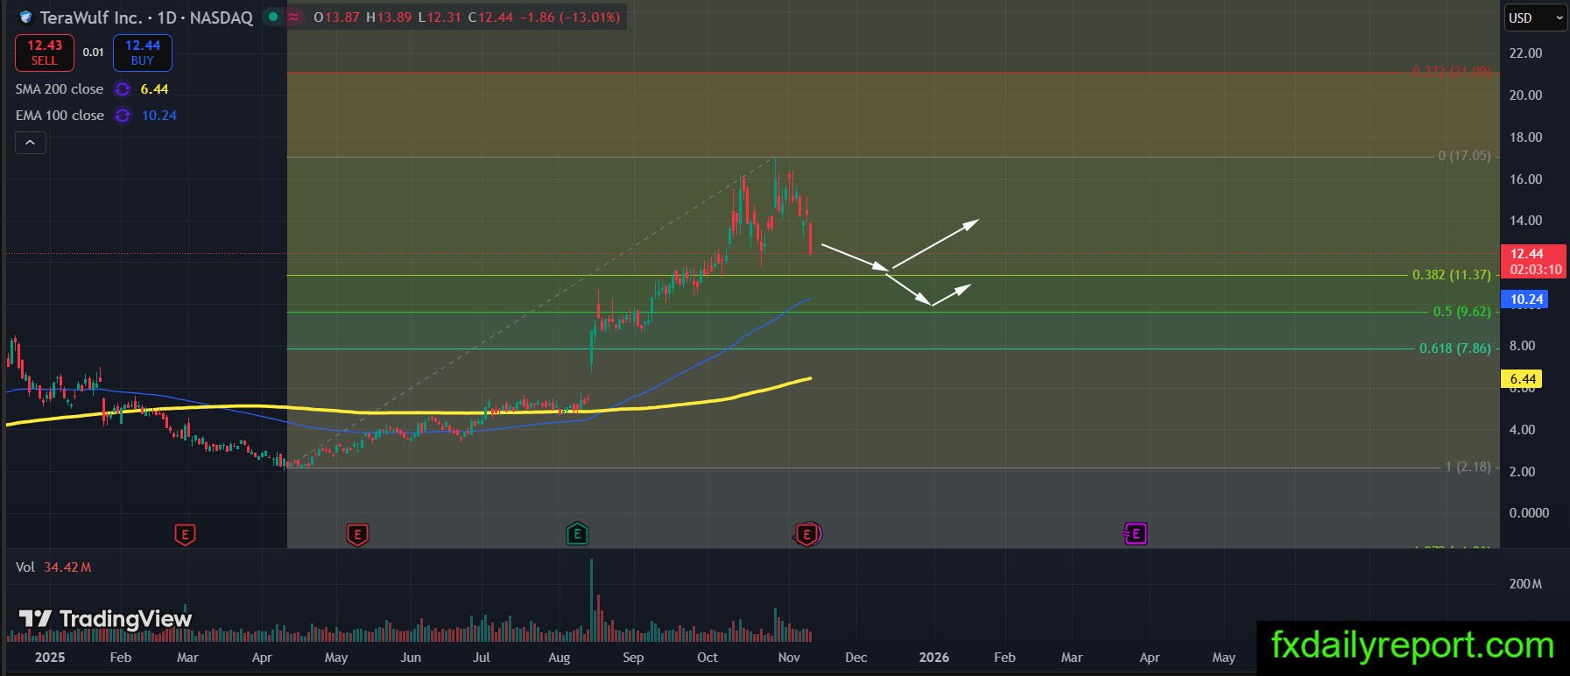Click the pink wavy icon beside the status dot

293,17
